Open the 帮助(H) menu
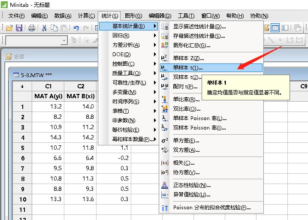 coord(235,16)
